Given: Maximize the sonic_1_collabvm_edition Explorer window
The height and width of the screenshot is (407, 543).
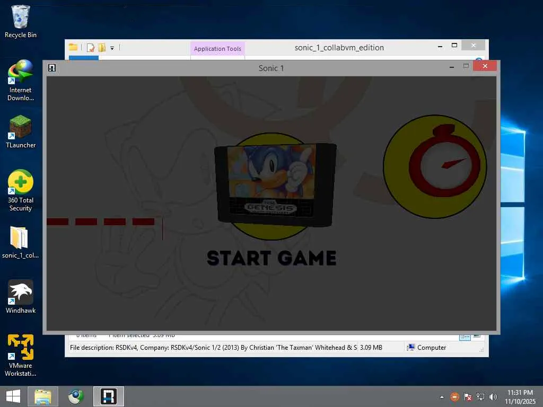Looking at the screenshot, I should pos(454,46).
